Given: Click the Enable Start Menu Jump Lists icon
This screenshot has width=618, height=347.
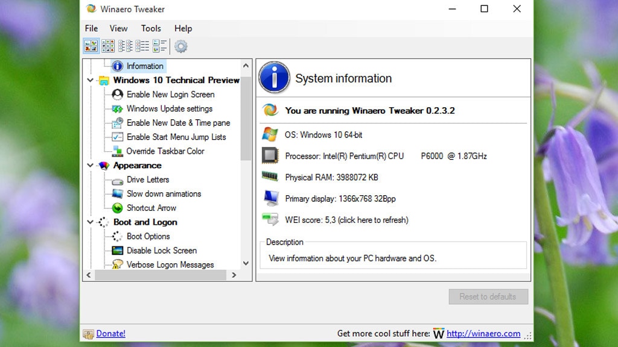Looking at the screenshot, I should [118, 137].
